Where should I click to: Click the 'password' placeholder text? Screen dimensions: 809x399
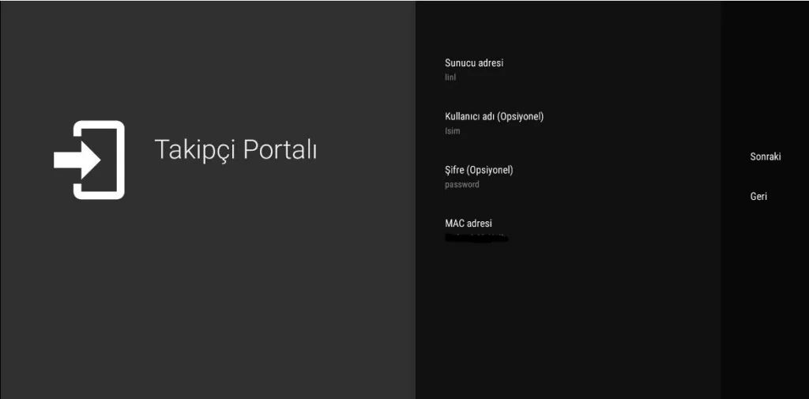[x=462, y=185]
